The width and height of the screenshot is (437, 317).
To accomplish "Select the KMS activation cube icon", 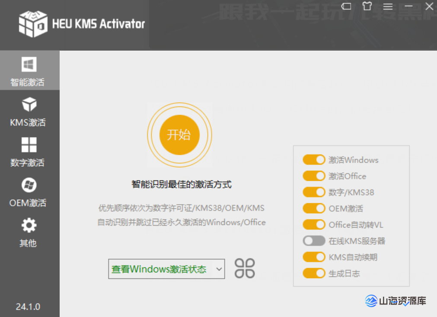I will (29, 105).
